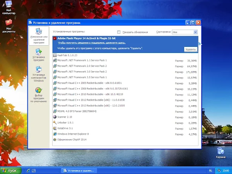Click the window title bar system icon
This screenshot has height=174, width=232.
(x=30, y=23)
